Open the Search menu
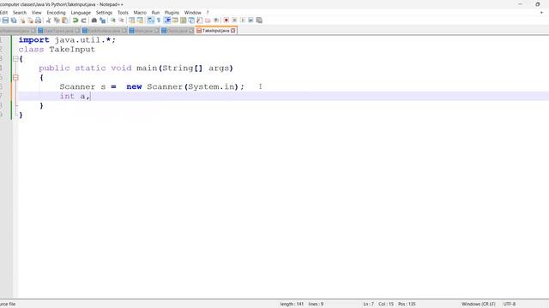Screen dimensions: 549x308 [20, 13]
